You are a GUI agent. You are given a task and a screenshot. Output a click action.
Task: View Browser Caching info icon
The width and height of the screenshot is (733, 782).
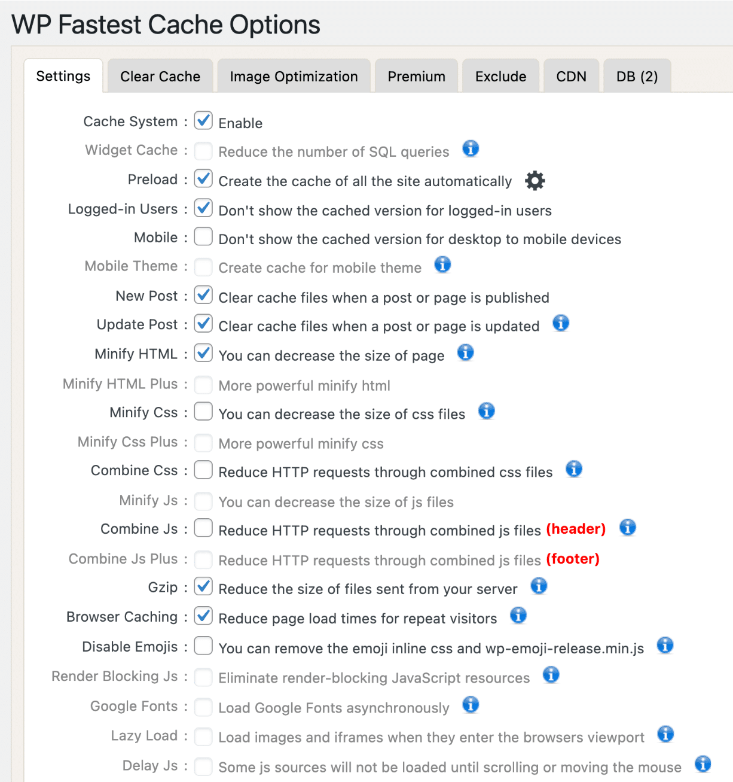(518, 615)
